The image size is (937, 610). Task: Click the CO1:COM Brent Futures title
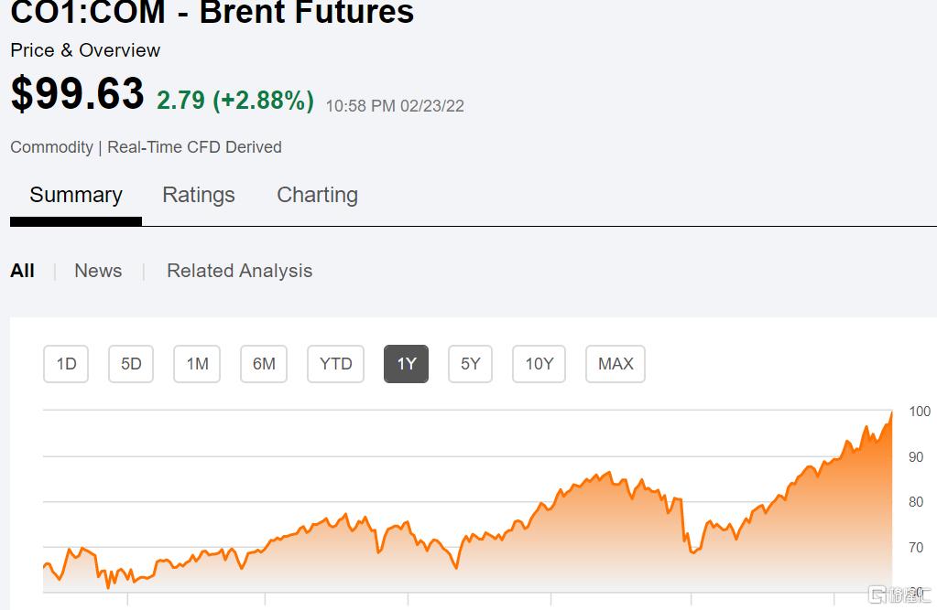click(212, 12)
